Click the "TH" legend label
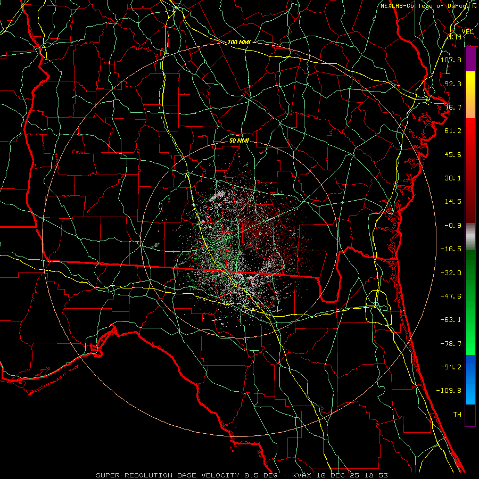This screenshot has height=479, width=479. tap(457, 415)
